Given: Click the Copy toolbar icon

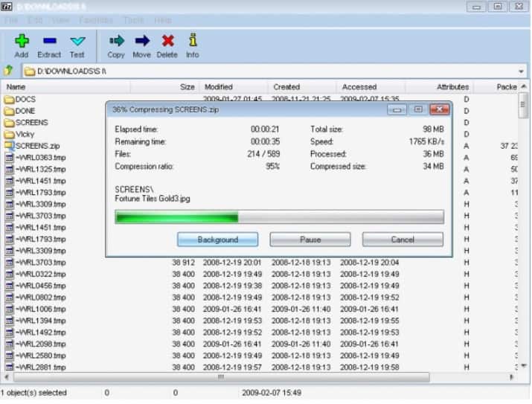Looking at the screenshot, I should (x=116, y=42).
